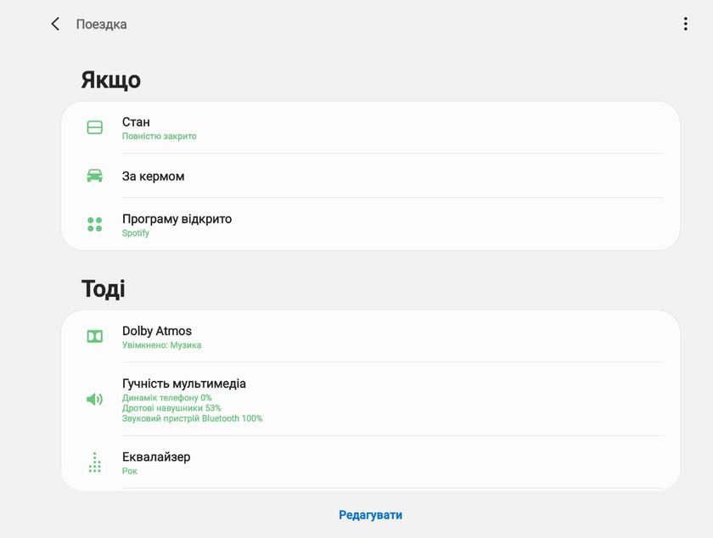Open the three-dot more options menu
The height and width of the screenshot is (538, 713).
pos(685,25)
